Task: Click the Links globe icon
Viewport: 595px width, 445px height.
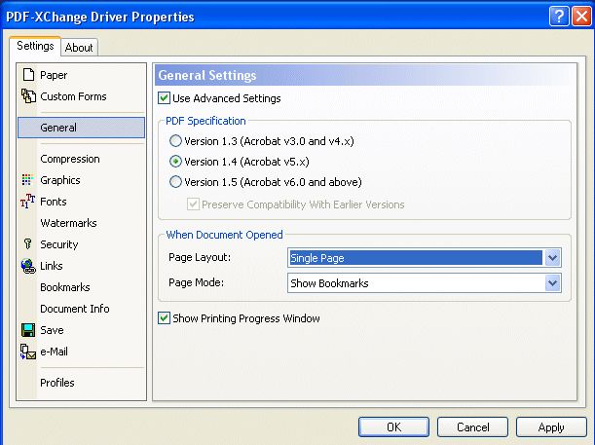Action: pyautogui.click(x=28, y=266)
